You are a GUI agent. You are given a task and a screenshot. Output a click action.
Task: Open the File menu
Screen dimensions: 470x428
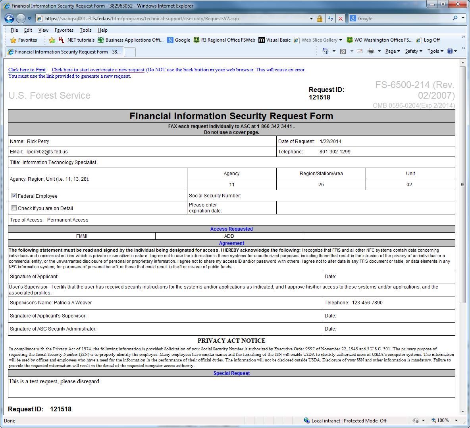[14, 30]
